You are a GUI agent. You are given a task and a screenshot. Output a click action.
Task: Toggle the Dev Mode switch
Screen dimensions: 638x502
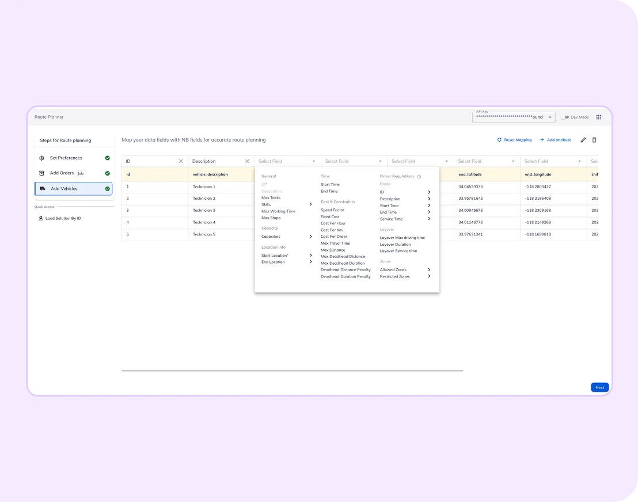(565, 117)
